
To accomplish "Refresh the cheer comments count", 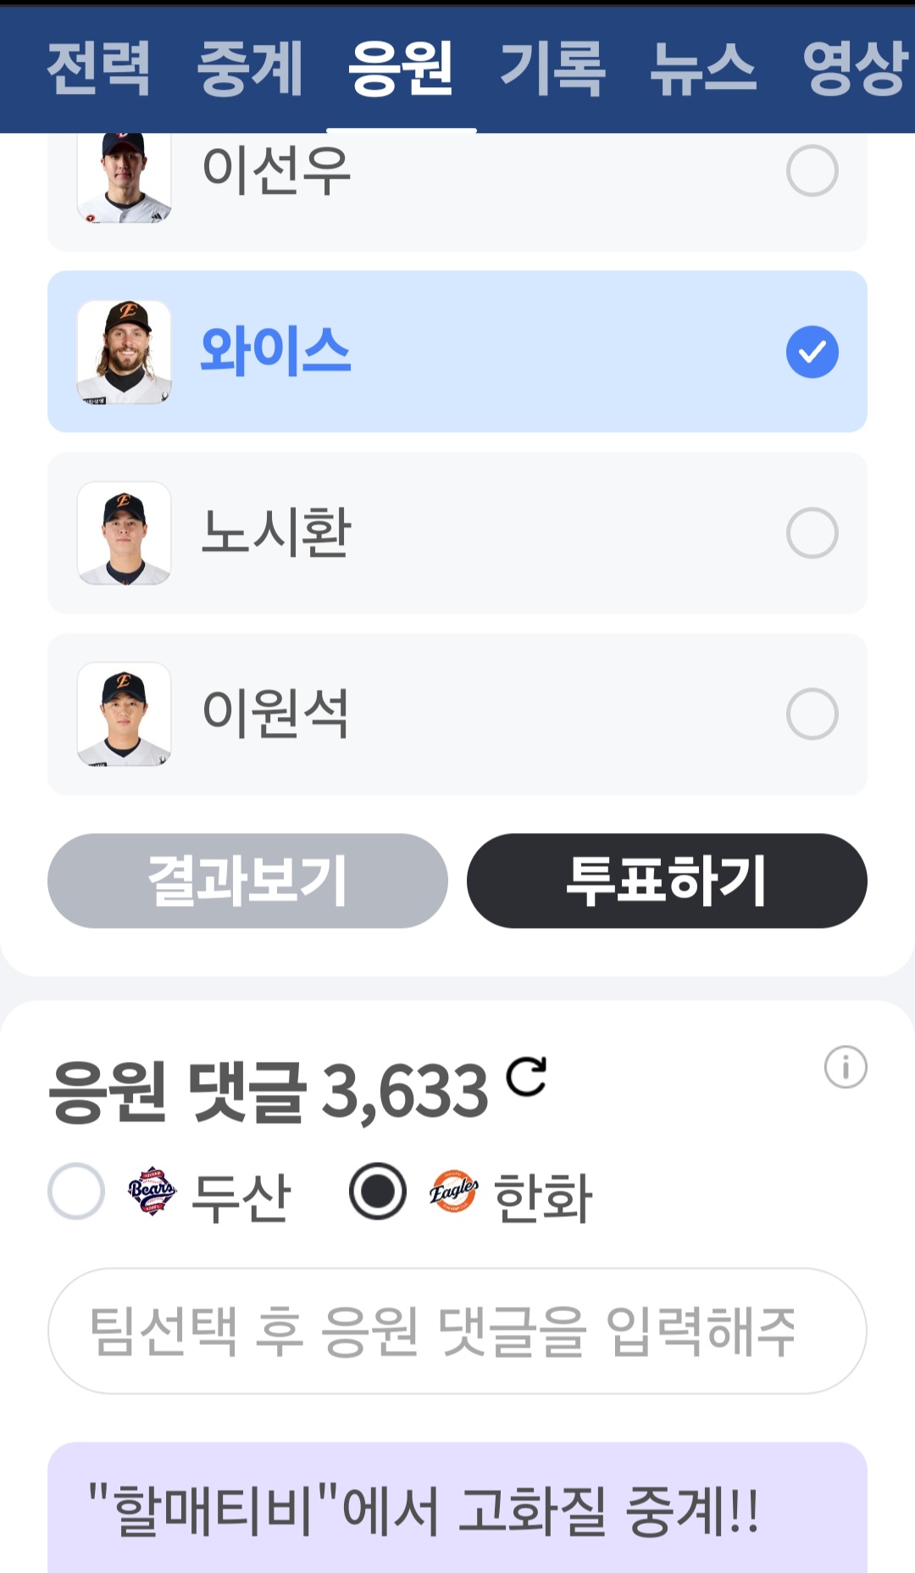I will tap(526, 1077).
